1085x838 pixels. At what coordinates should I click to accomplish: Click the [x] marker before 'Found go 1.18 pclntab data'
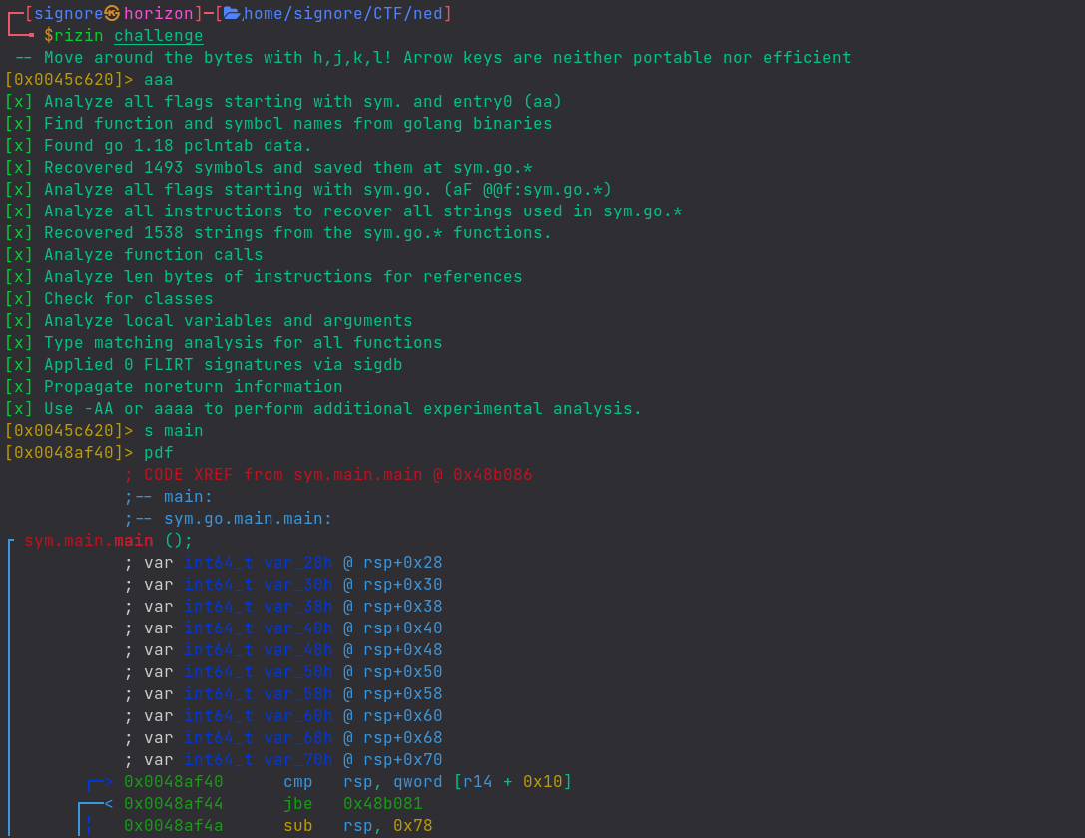19,146
